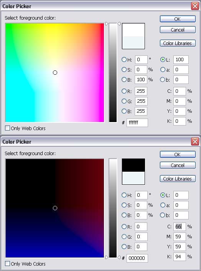Select the Lab b radio in bottom dialog

pyautogui.click(x=163, y=215)
